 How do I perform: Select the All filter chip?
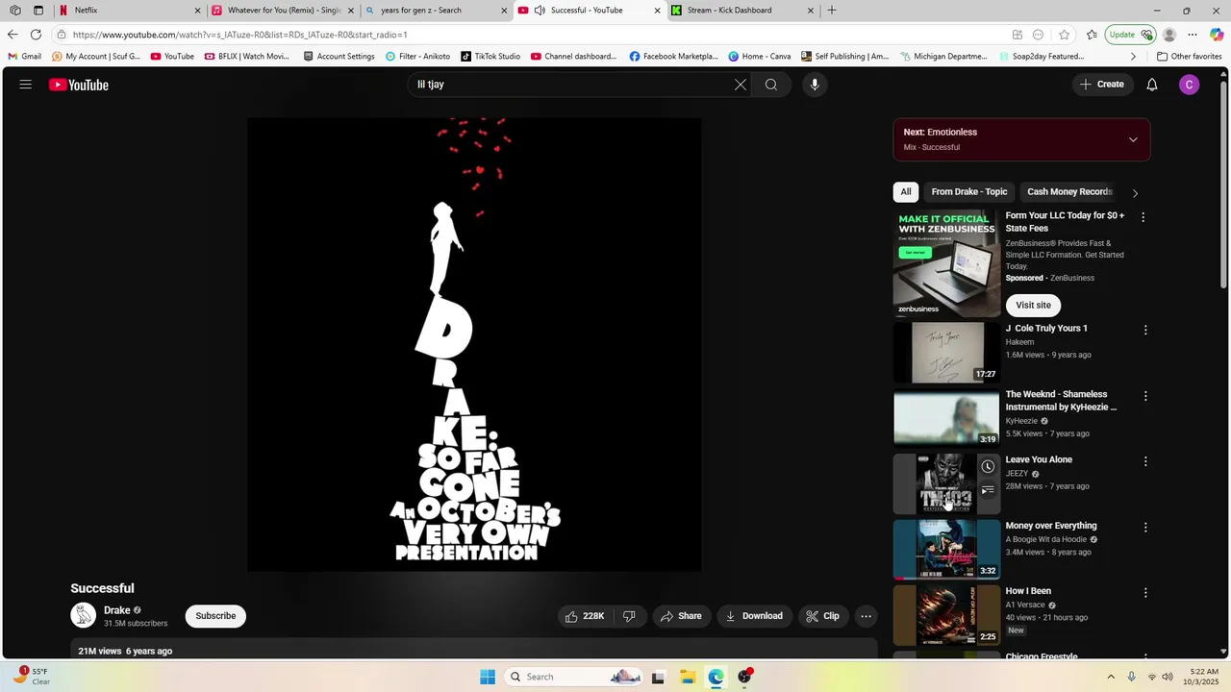tap(905, 192)
